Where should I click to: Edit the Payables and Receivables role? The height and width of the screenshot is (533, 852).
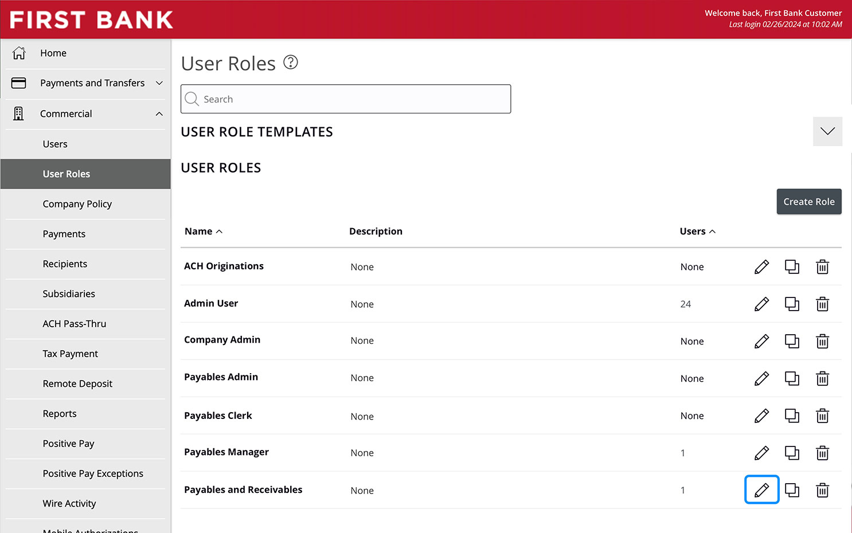coord(761,490)
